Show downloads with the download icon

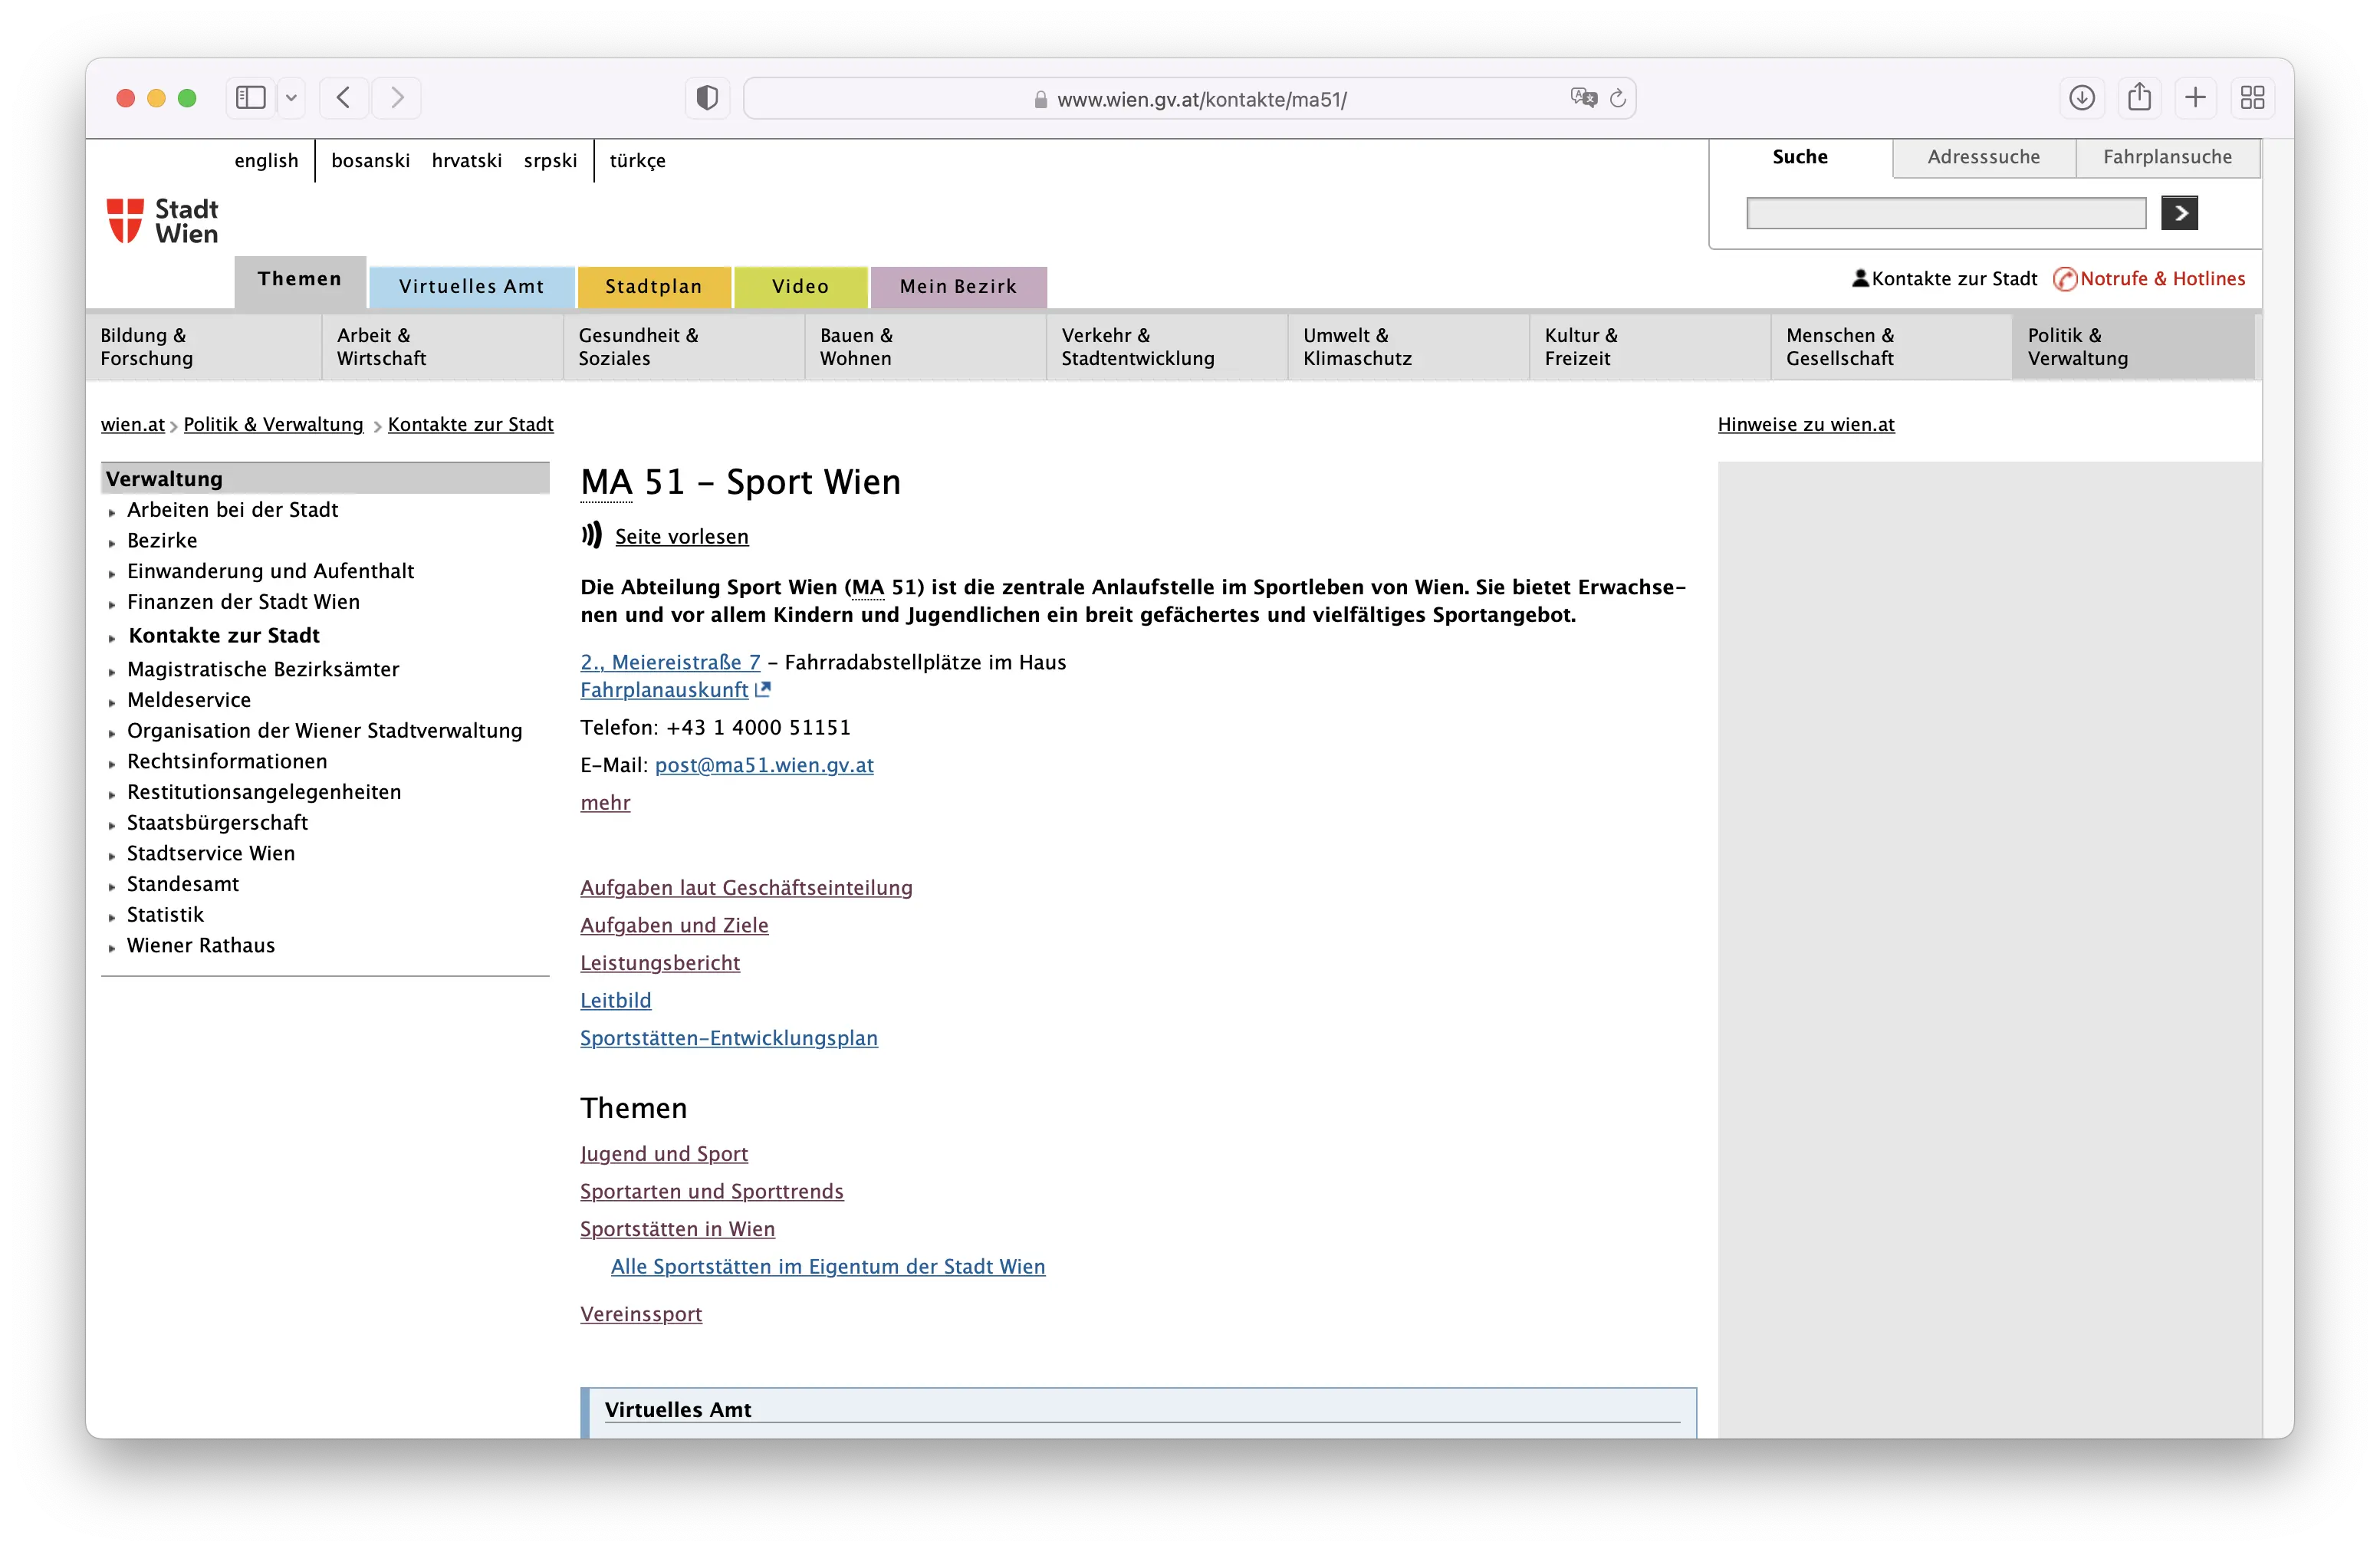[2082, 98]
